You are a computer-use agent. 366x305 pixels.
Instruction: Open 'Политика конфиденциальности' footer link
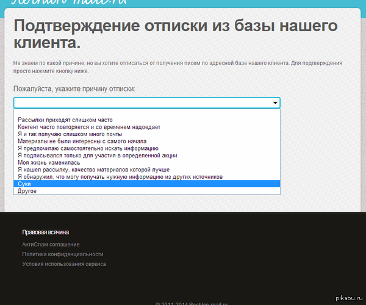pyautogui.click(x=63, y=254)
